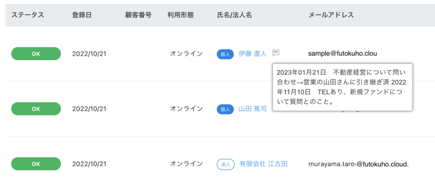Viewport: 435px width, 189px height.
Task: Open 有限会社 江古田 corporate name link
Action: pyautogui.click(x=263, y=164)
